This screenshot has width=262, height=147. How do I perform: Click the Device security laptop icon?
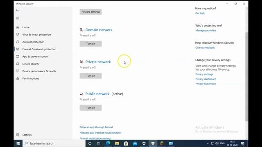pos(18,64)
